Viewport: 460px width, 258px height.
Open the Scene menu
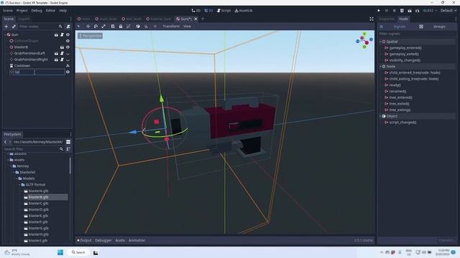[x=8, y=11]
